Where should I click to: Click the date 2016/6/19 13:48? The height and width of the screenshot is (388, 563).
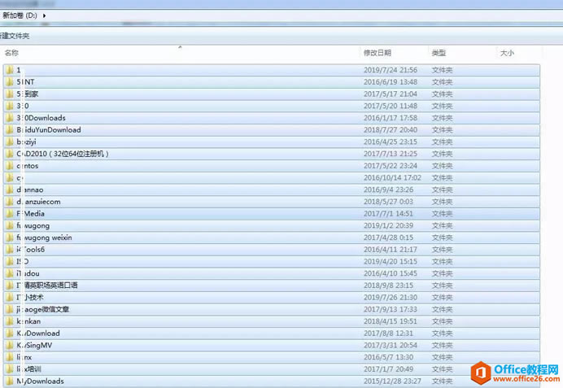[391, 82]
